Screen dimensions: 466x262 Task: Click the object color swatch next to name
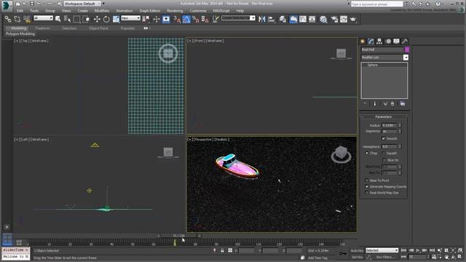(x=407, y=49)
